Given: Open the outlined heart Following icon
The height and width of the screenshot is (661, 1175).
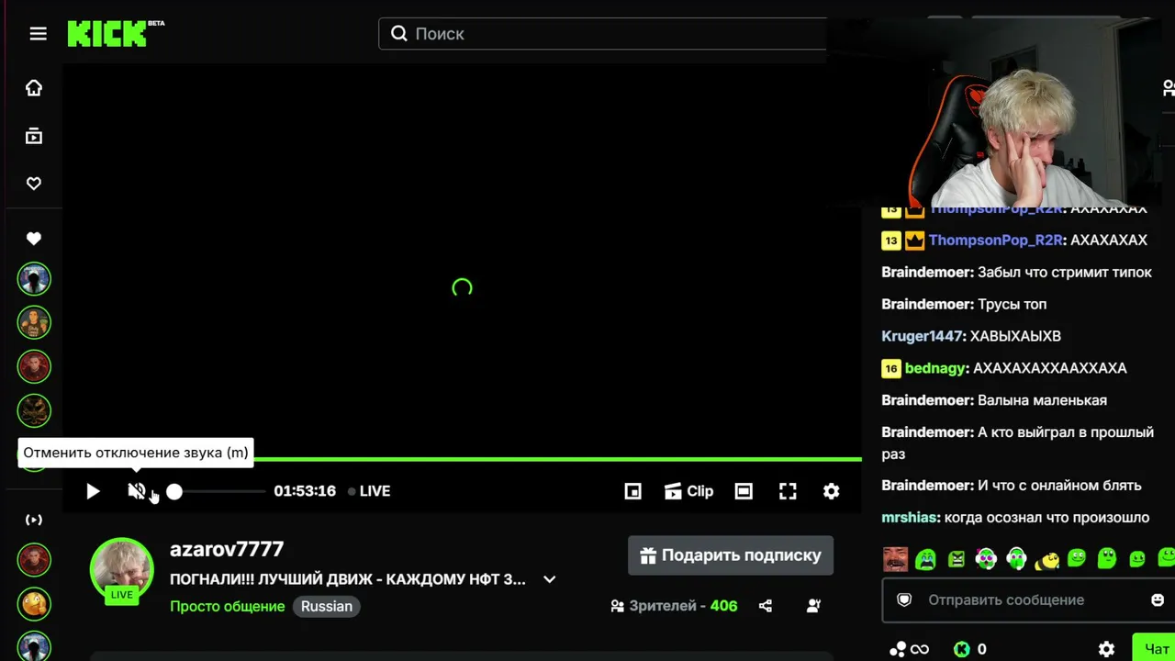Looking at the screenshot, I should 34,184.
